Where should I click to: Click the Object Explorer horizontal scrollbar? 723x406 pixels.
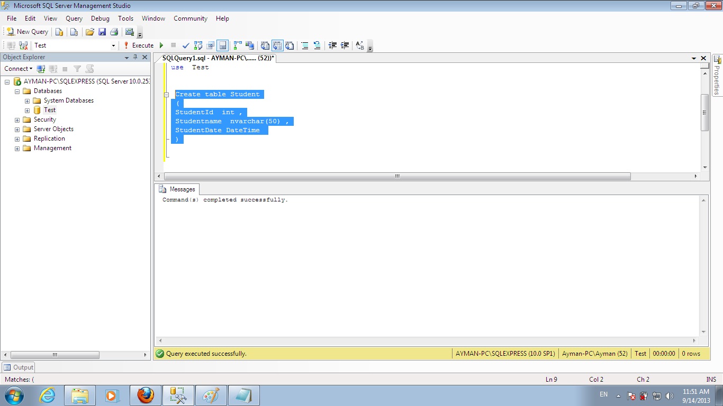pyautogui.click(x=76, y=355)
